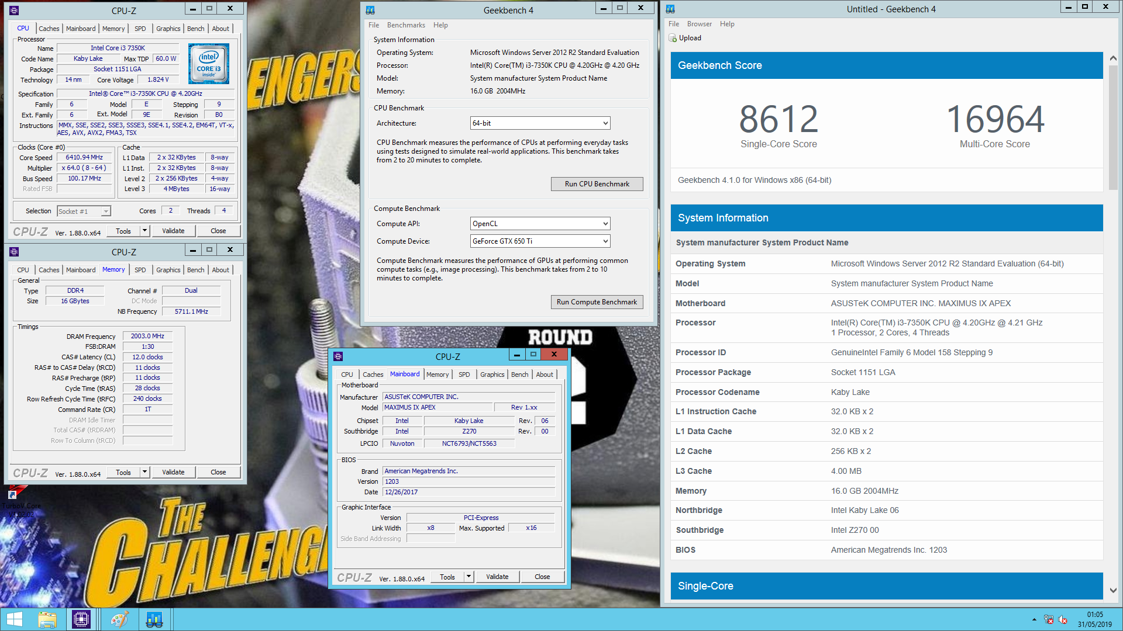
Task: Open Graphics tab in Memory CPU-Z window
Action: pos(168,270)
